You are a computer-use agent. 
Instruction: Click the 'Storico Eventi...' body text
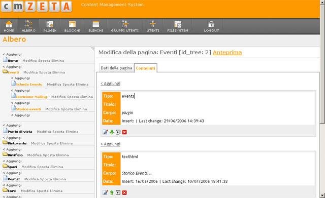tap(137, 173)
